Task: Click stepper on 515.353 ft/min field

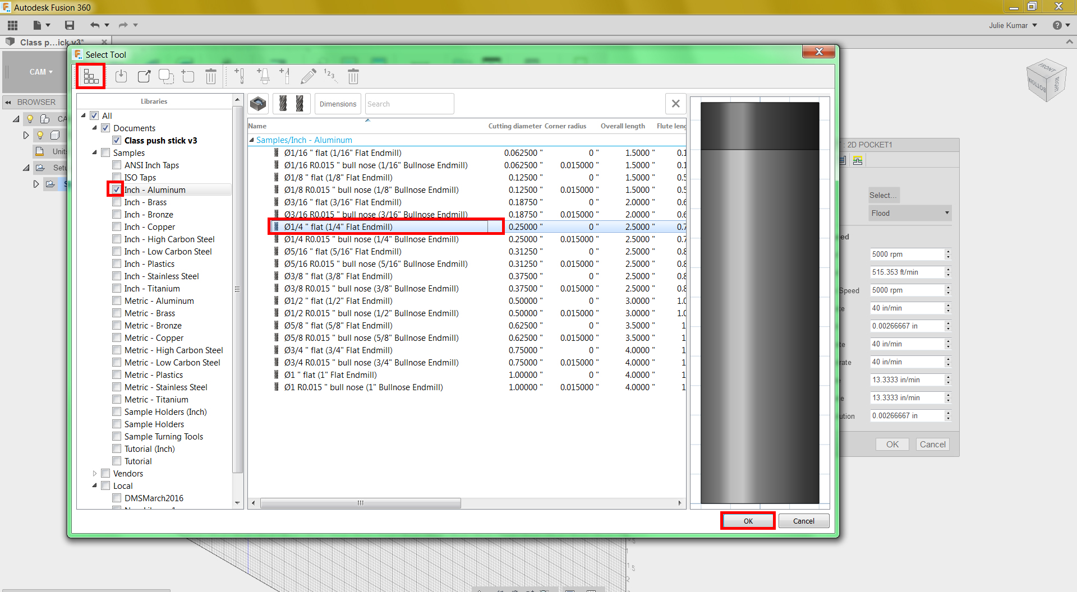Action: click(x=948, y=272)
